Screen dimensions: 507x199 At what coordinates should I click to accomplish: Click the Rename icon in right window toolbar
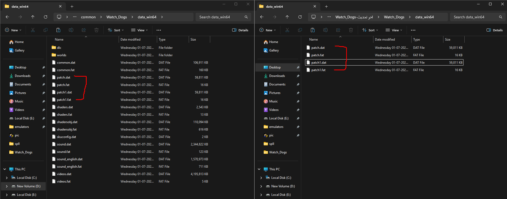coord(325,30)
